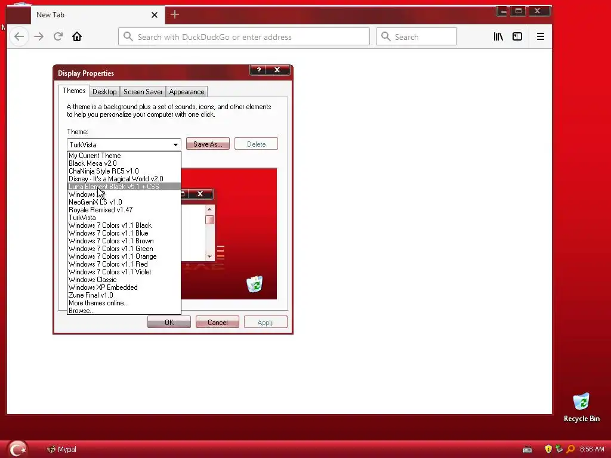The width and height of the screenshot is (611, 458).
Task: Confirm with the OK button
Action: click(169, 323)
